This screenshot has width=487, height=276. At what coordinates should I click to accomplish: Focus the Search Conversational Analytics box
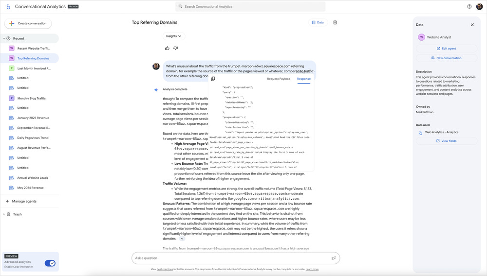coord(250,6)
